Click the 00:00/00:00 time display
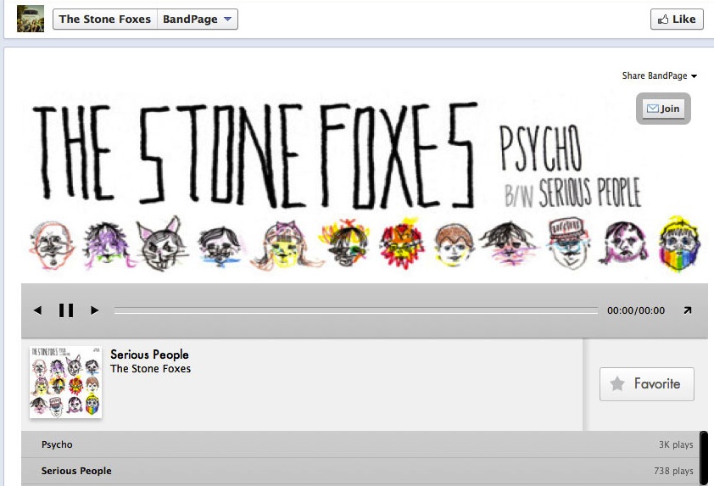 coord(636,310)
